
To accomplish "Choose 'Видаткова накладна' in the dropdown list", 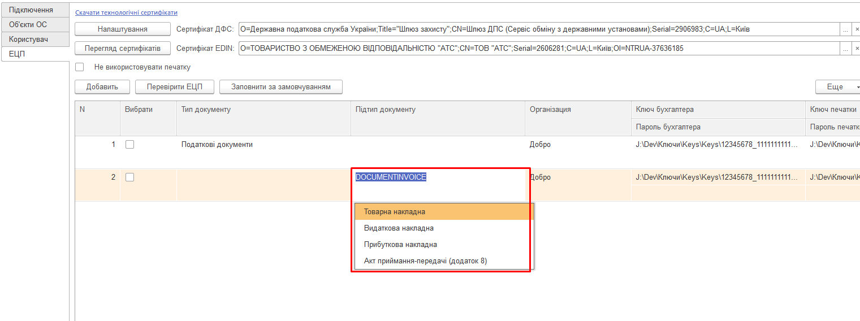I will [x=444, y=228].
